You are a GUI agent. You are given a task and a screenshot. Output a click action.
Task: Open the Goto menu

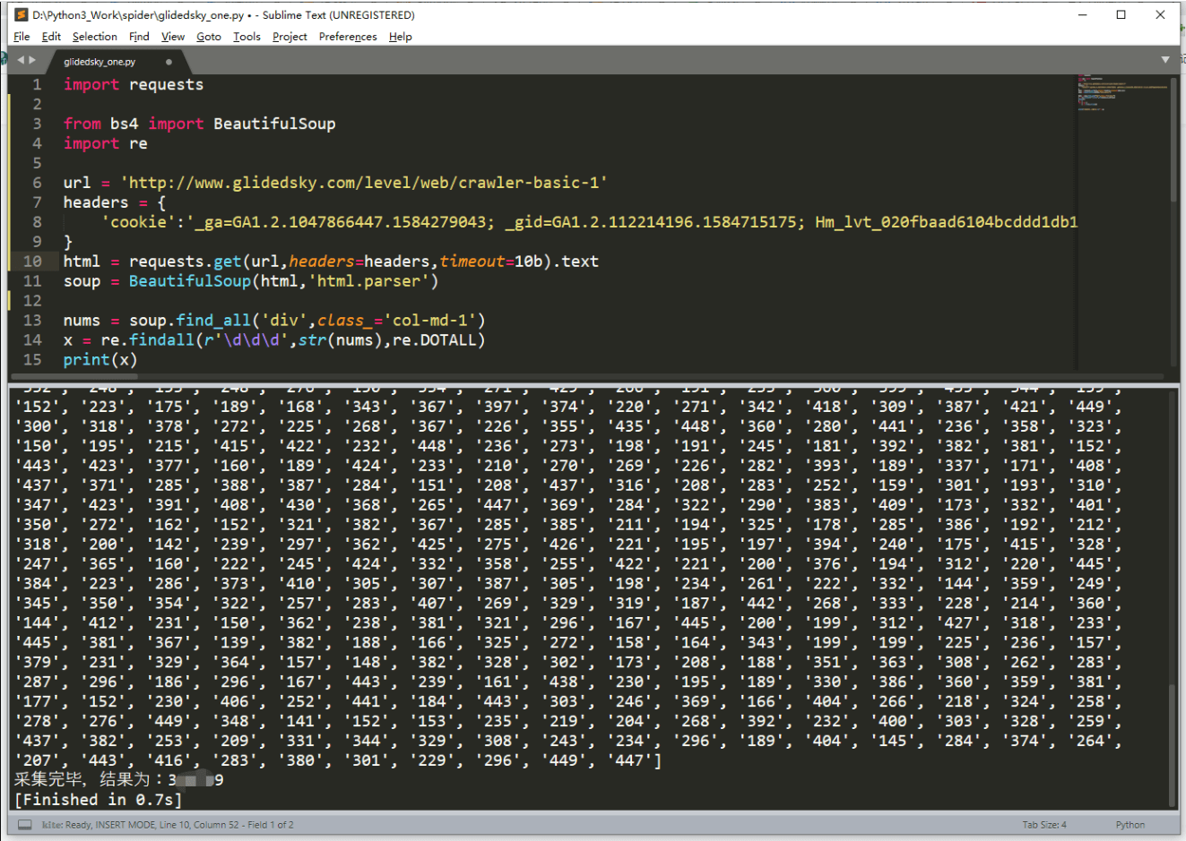(209, 37)
